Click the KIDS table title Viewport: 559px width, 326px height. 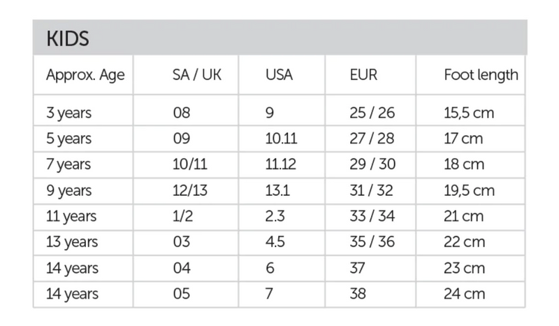pyautogui.click(x=68, y=38)
